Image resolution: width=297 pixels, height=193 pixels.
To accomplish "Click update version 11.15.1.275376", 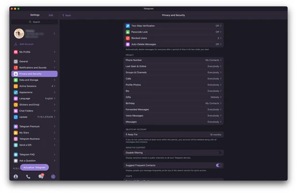I will click(x=45, y=117).
